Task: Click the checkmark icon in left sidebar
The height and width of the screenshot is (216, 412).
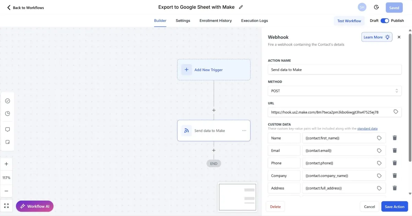Action: coord(8,101)
